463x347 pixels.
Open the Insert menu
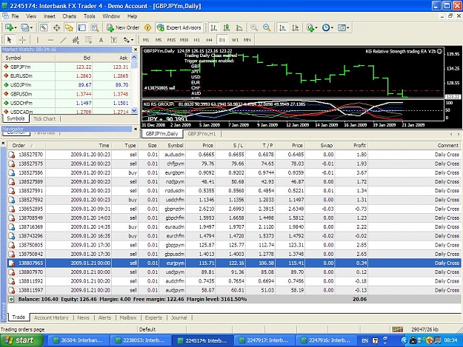coord(50,16)
